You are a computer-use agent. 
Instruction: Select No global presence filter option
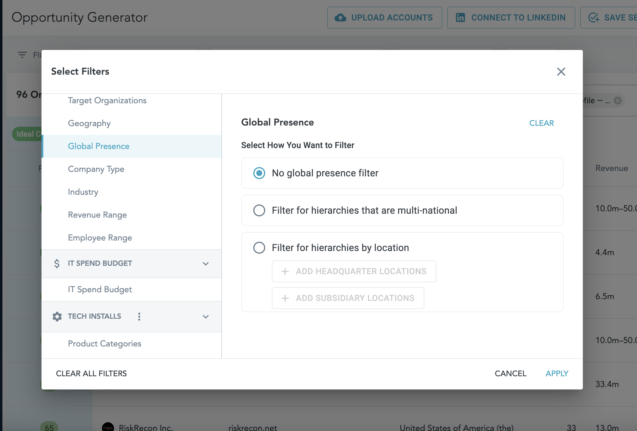click(259, 173)
